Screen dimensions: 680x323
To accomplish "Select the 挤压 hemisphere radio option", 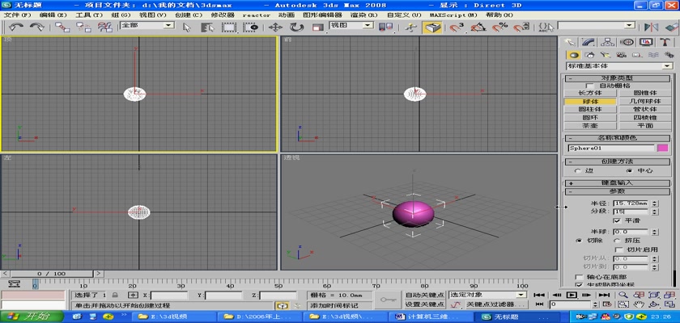I will coord(616,241).
